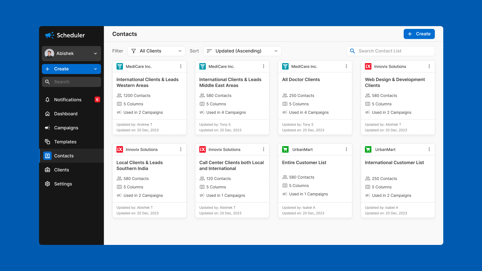Click the sidebar Create button
Image resolution: width=482 pixels, height=271 pixels.
[71, 69]
